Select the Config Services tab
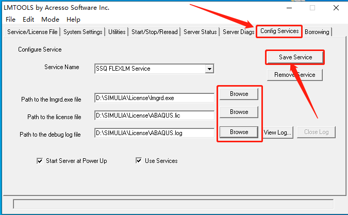348x215 pixels. [x=279, y=31]
